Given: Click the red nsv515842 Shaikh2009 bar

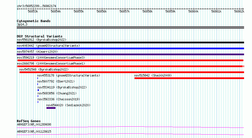Looking at the screenshot, I should pos(189,78).
